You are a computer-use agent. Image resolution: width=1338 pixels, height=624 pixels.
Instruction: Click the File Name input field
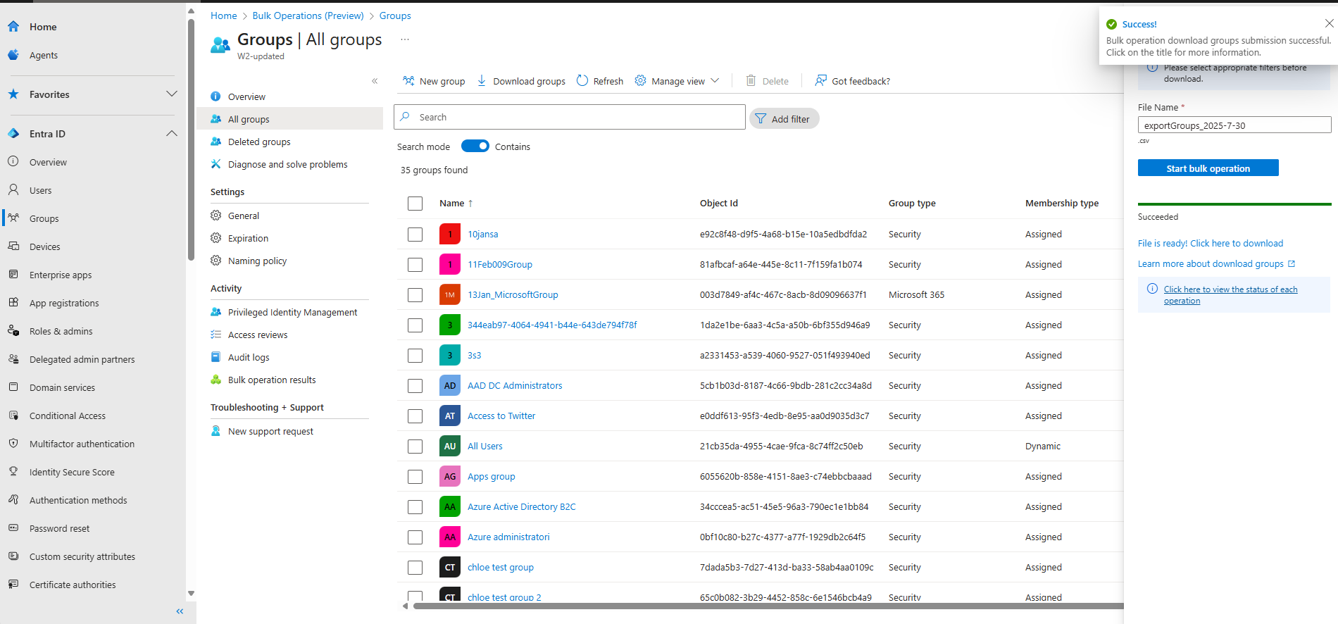(1234, 125)
